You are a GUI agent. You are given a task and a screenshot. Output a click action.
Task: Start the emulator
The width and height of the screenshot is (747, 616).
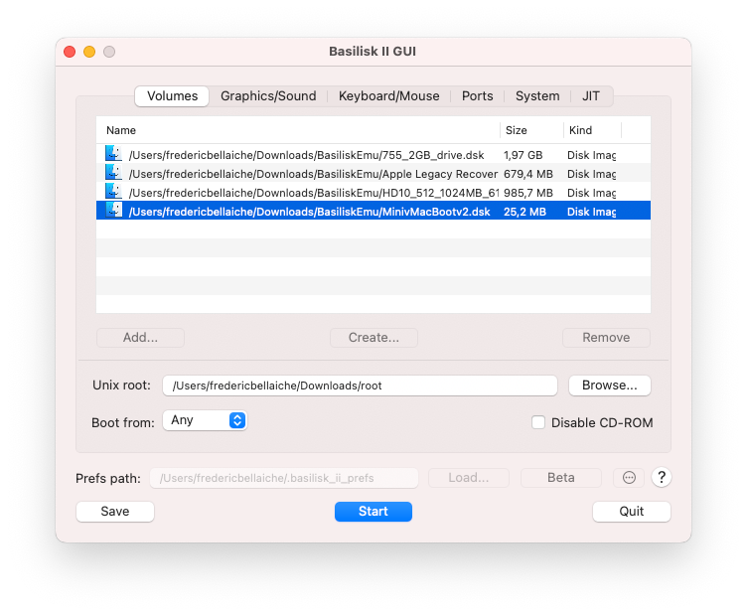tap(373, 512)
